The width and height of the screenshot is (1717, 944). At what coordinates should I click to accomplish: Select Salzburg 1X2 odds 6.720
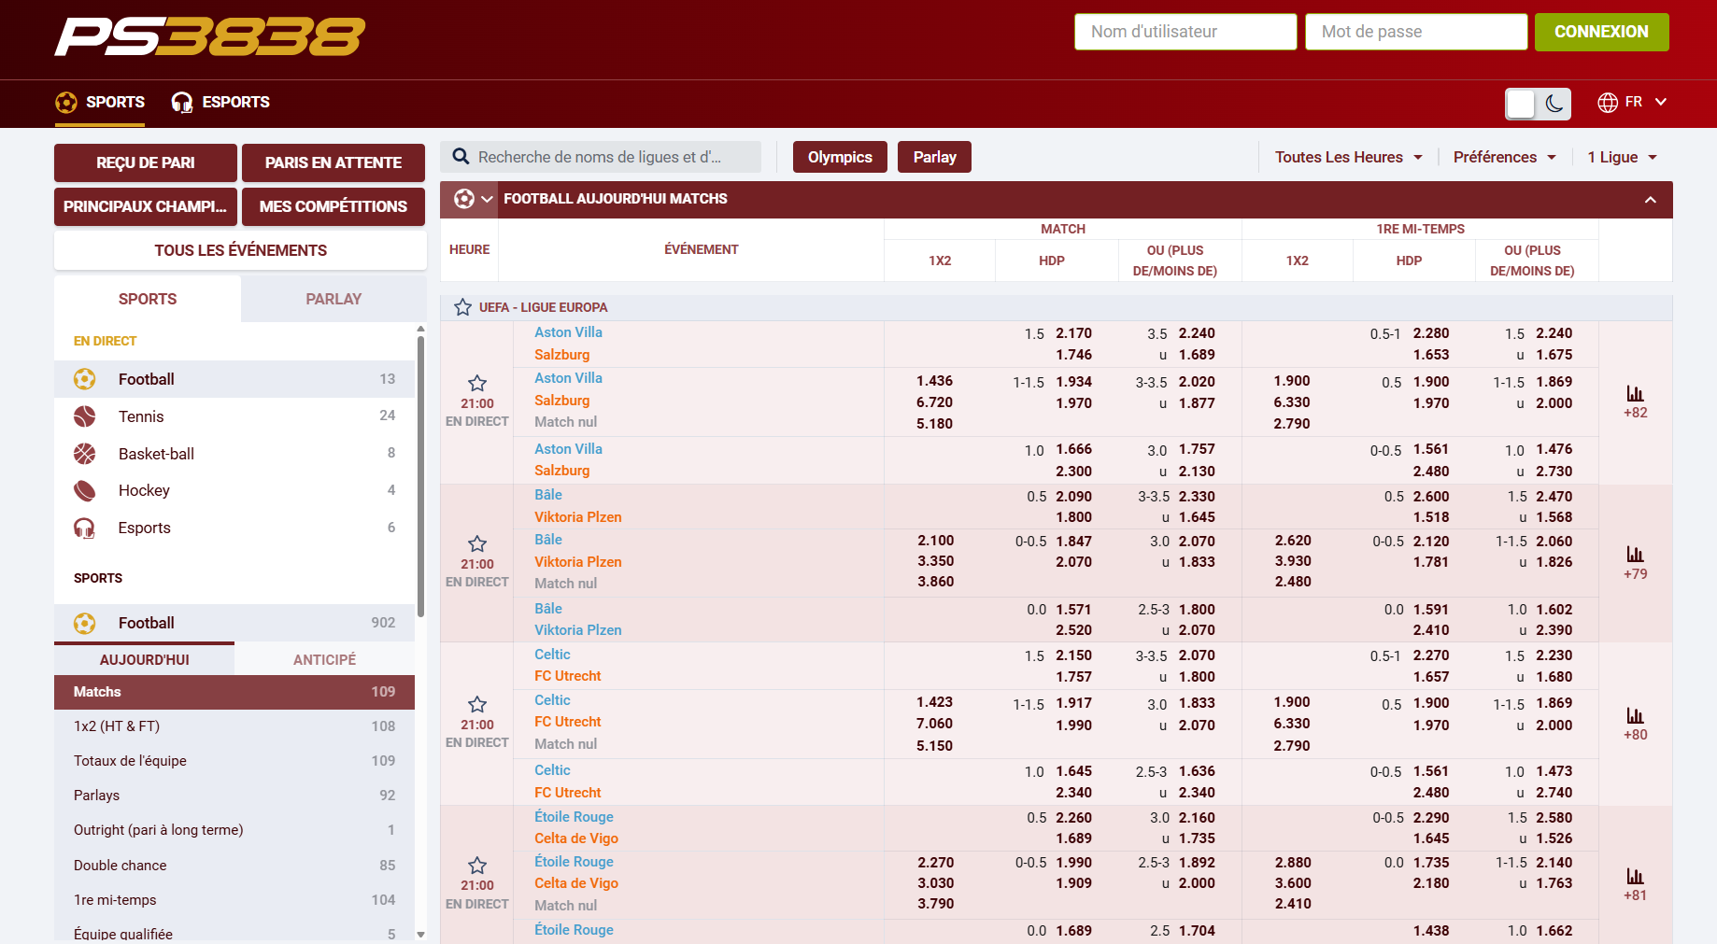(934, 402)
